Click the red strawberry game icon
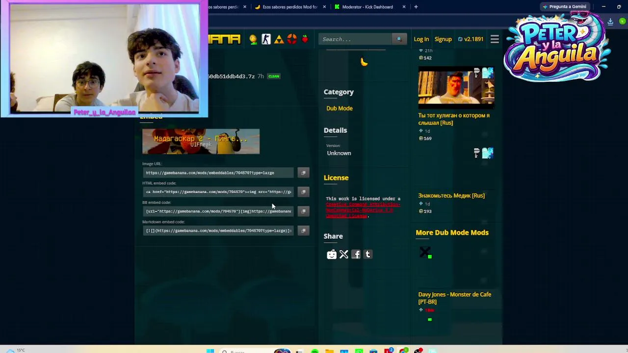The image size is (628, 353). [305, 39]
